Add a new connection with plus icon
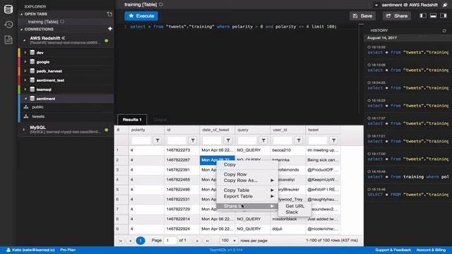The height and width of the screenshot is (254, 452). click(110, 28)
